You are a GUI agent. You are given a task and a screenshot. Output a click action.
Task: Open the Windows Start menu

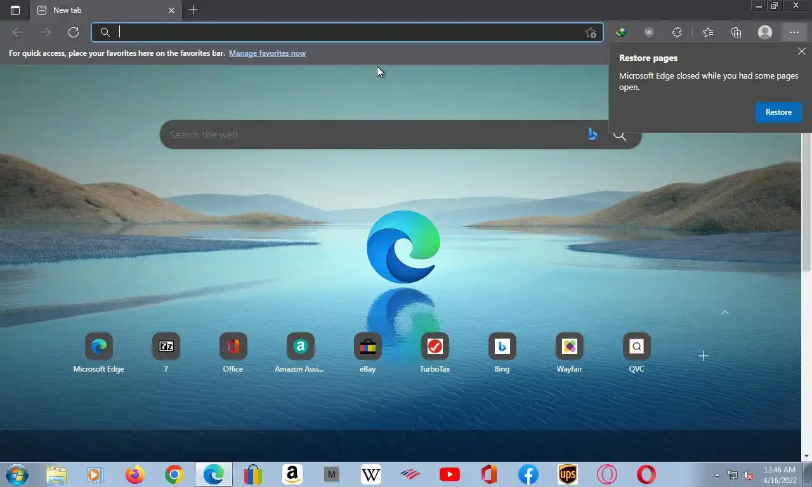[x=17, y=474]
